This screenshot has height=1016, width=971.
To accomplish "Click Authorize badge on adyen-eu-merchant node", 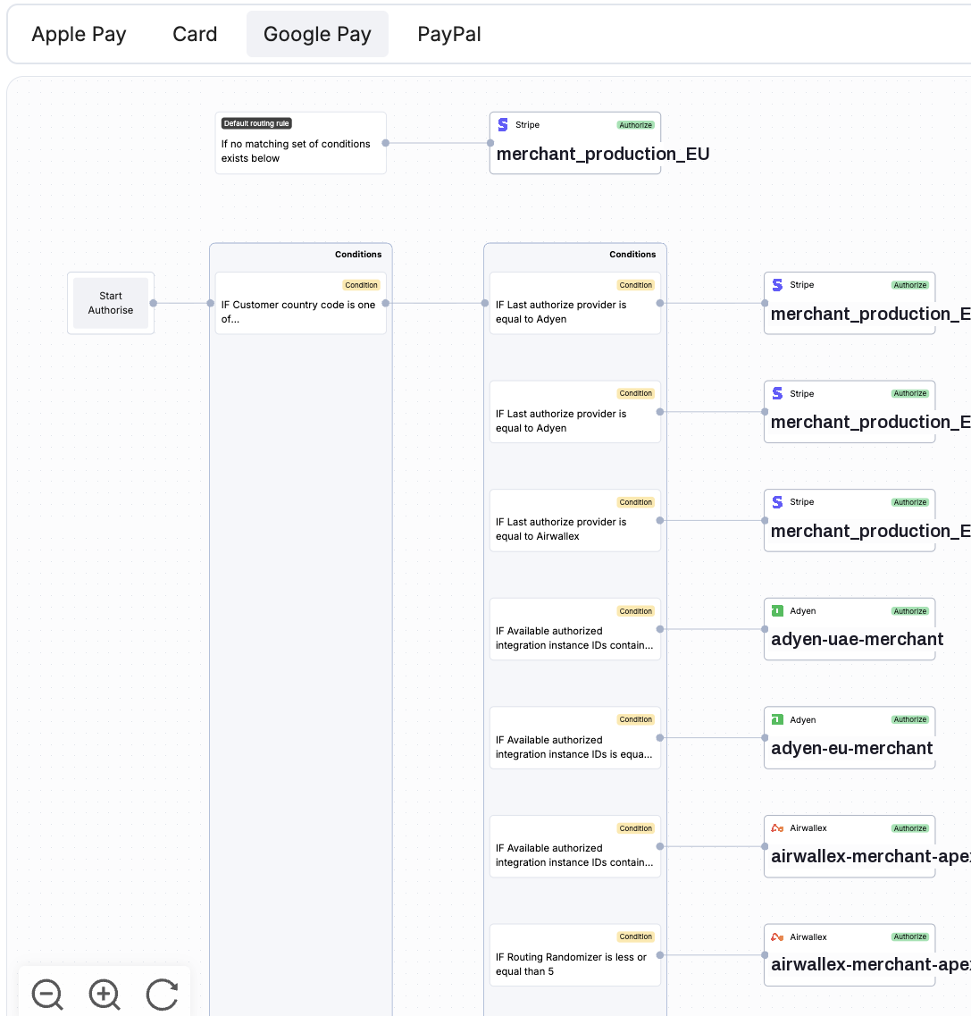I will pyautogui.click(x=910, y=719).
